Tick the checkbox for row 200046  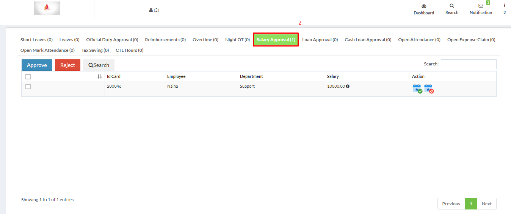(x=28, y=87)
